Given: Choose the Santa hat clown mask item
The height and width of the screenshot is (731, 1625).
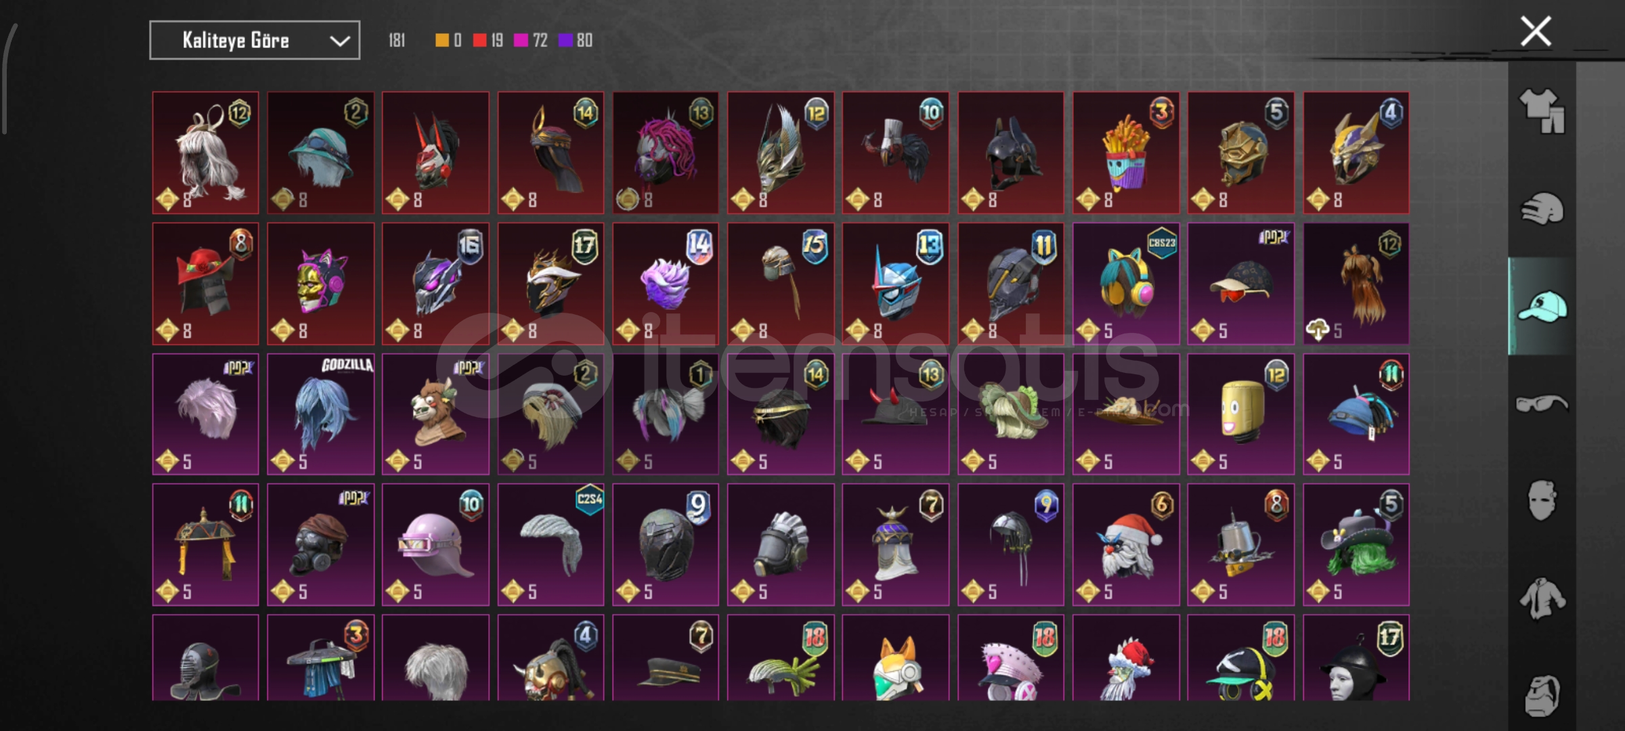Looking at the screenshot, I should point(1125,545).
